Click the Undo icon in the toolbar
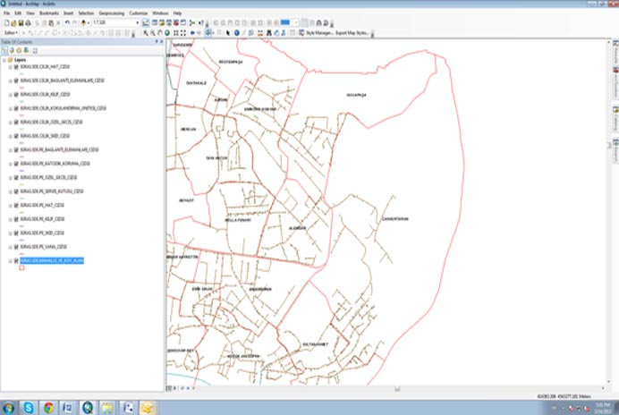 tap(68, 22)
